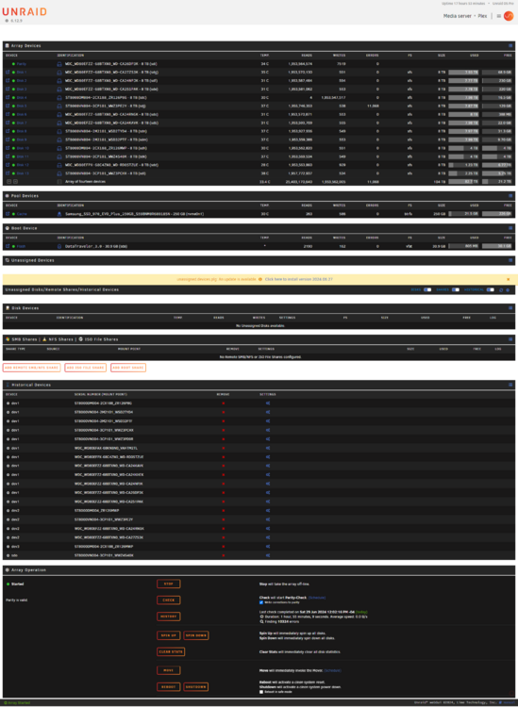The image size is (518, 707).
Task: Open the Flash boot device link
Action: coord(21,246)
